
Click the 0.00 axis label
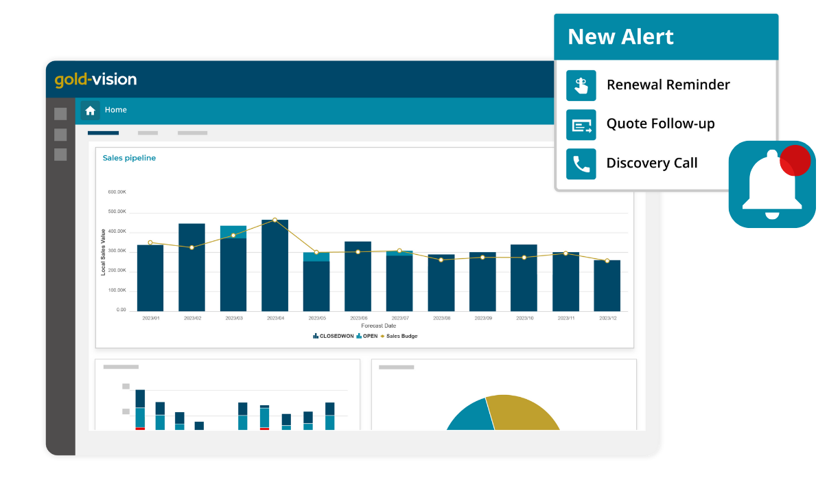[121, 310]
